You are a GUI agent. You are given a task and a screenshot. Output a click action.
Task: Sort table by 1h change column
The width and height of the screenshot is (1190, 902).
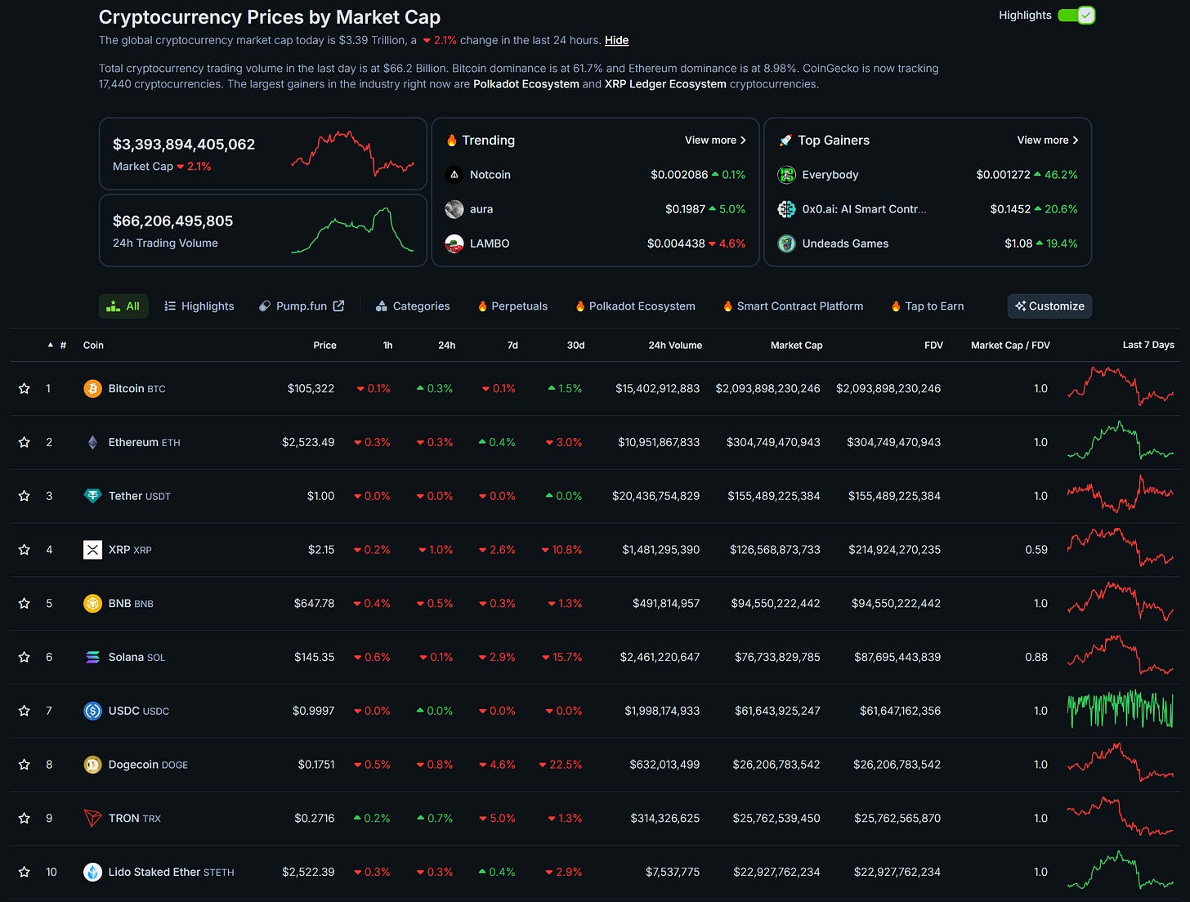[387, 346]
